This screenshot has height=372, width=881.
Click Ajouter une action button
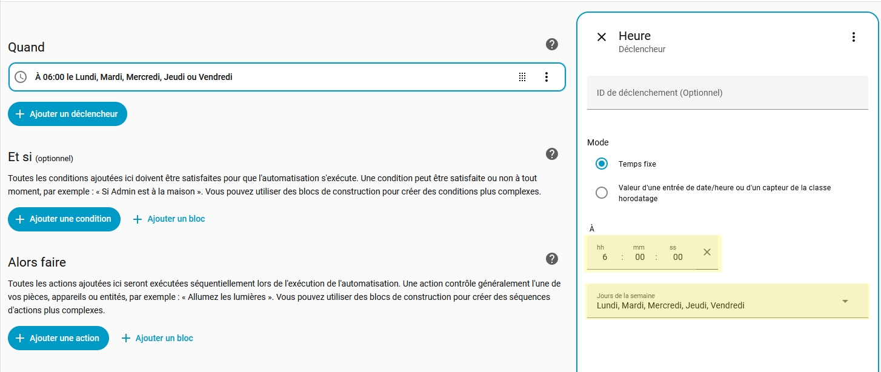pos(58,338)
